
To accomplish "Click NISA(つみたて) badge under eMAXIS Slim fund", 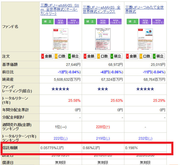I will click(73, 22).
